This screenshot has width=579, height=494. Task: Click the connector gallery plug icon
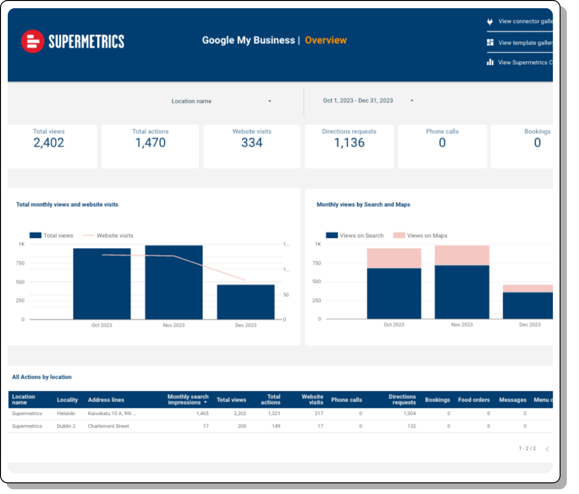click(x=490, y=21)
